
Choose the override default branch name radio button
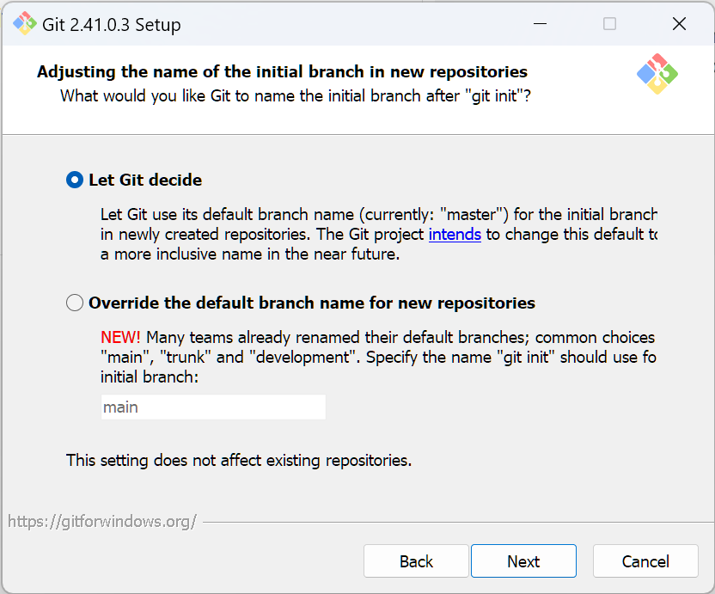76,303
